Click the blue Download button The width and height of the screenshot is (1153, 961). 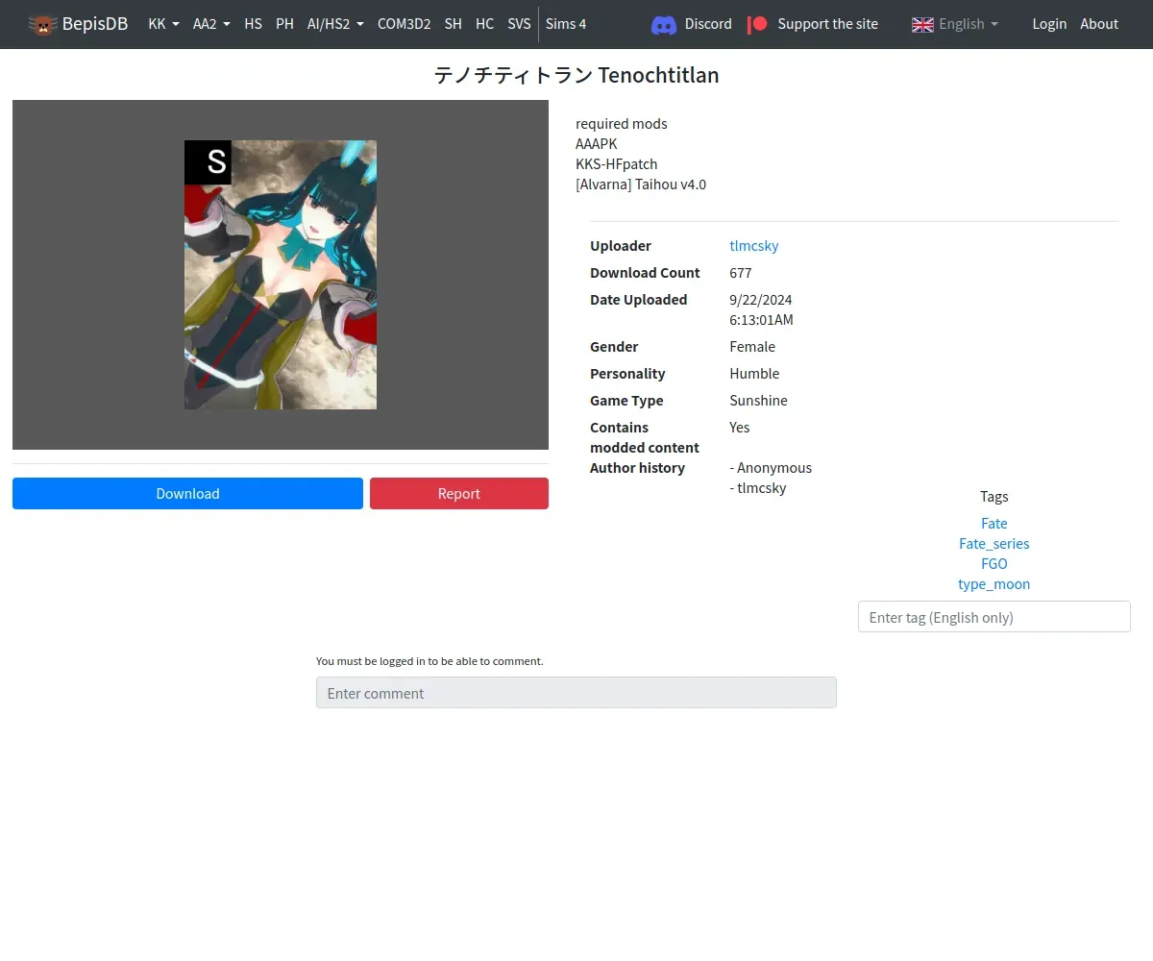(x=187, y=494)
